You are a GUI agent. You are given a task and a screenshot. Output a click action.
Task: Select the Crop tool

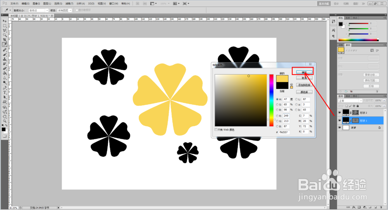coord(4,40)
